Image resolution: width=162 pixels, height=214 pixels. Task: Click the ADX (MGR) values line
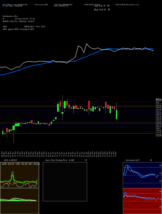point(24,27)
